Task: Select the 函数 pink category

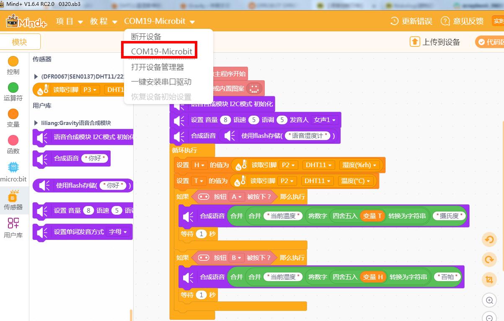Action: point(13,140)
